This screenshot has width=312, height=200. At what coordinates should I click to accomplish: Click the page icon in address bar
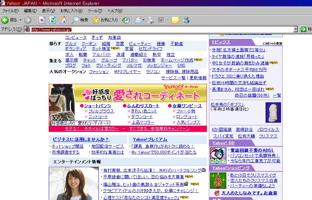[27, 29]
